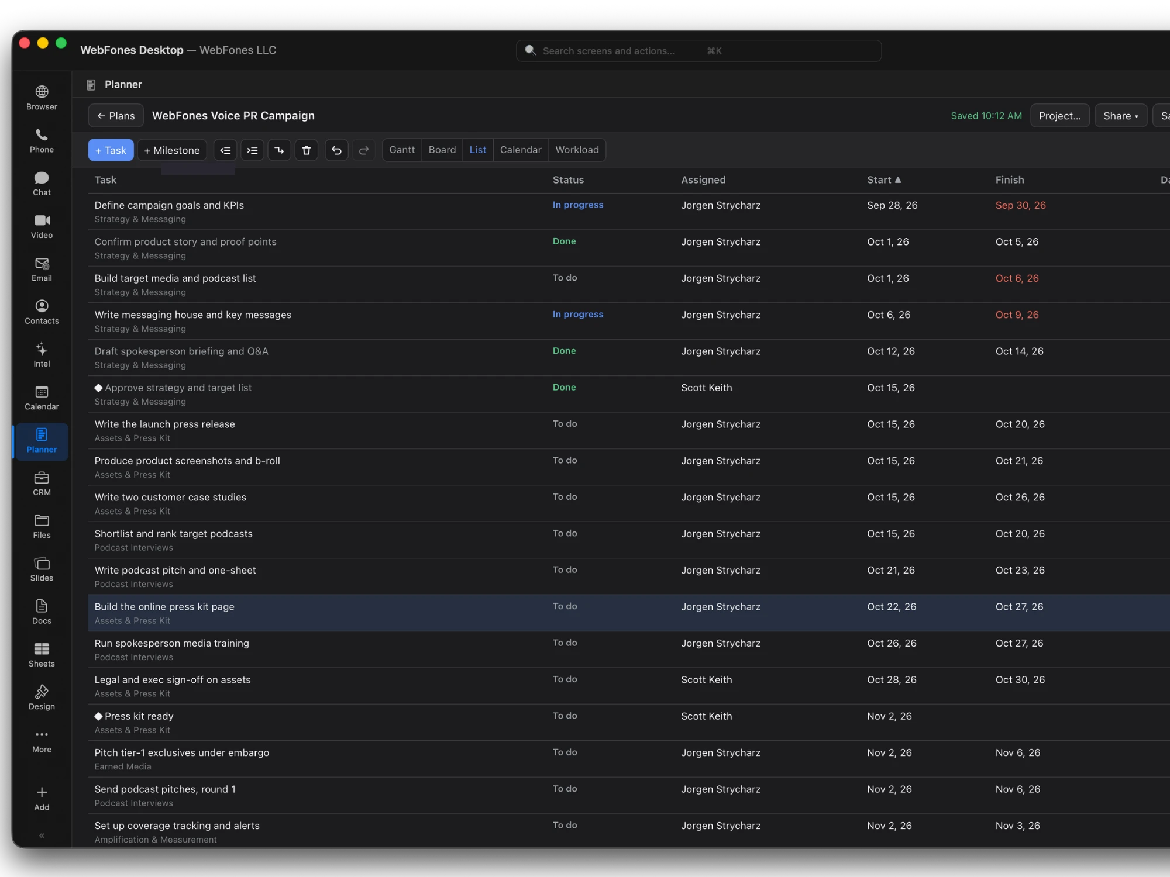
Task: Click the + Task button
Action: 111,150
